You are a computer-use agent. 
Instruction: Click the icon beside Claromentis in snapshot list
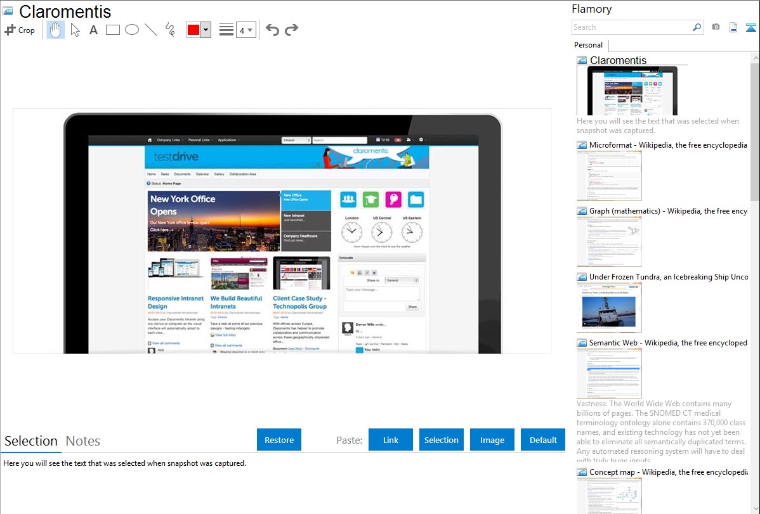(x=582, y=61)
